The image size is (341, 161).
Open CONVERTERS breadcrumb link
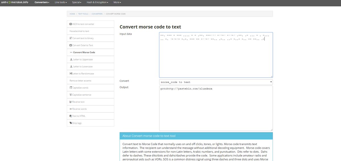(x=97, y=14)
